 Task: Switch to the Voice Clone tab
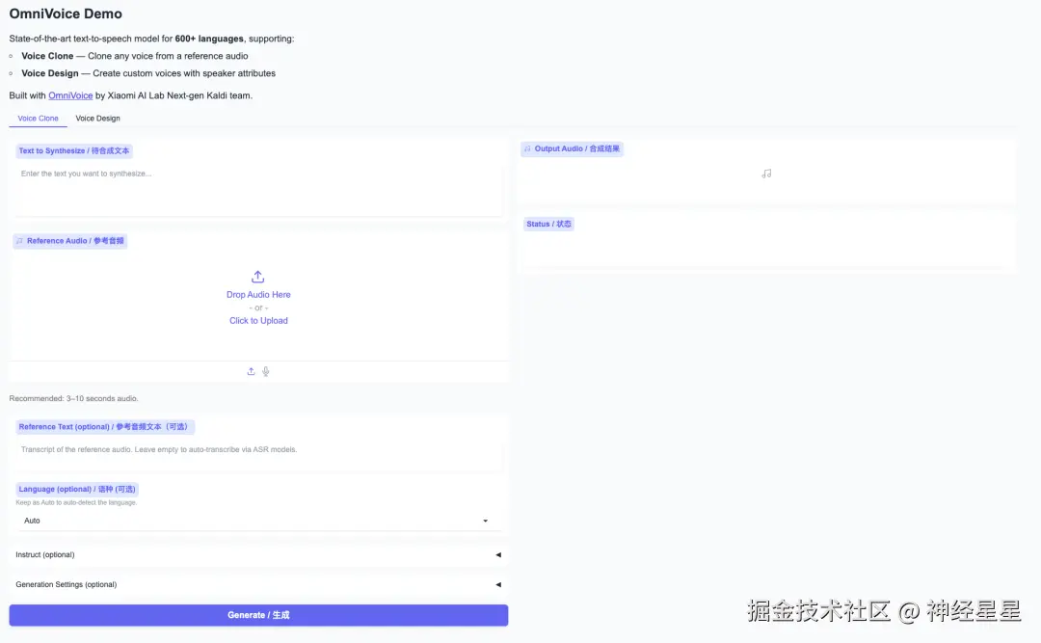click(x=38, y=119)
